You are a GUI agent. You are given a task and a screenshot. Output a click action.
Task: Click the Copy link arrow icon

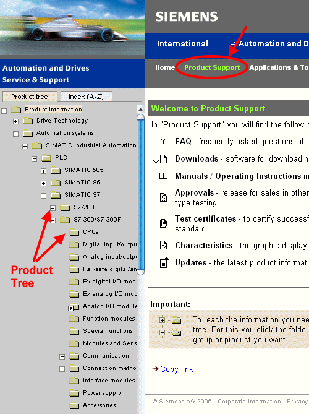[x=155, y=369]
